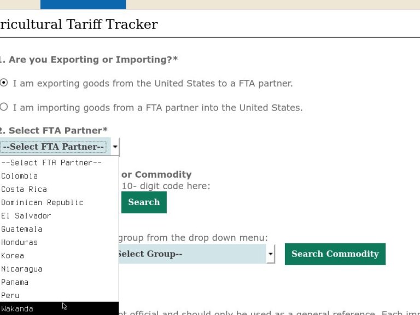The width and height of the screenshot is (420, 315).
Task: Pick Honduras in the partner list
Action: point(20,242)
